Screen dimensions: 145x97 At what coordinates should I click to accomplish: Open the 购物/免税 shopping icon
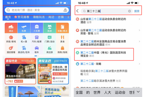tap(62, 50)
